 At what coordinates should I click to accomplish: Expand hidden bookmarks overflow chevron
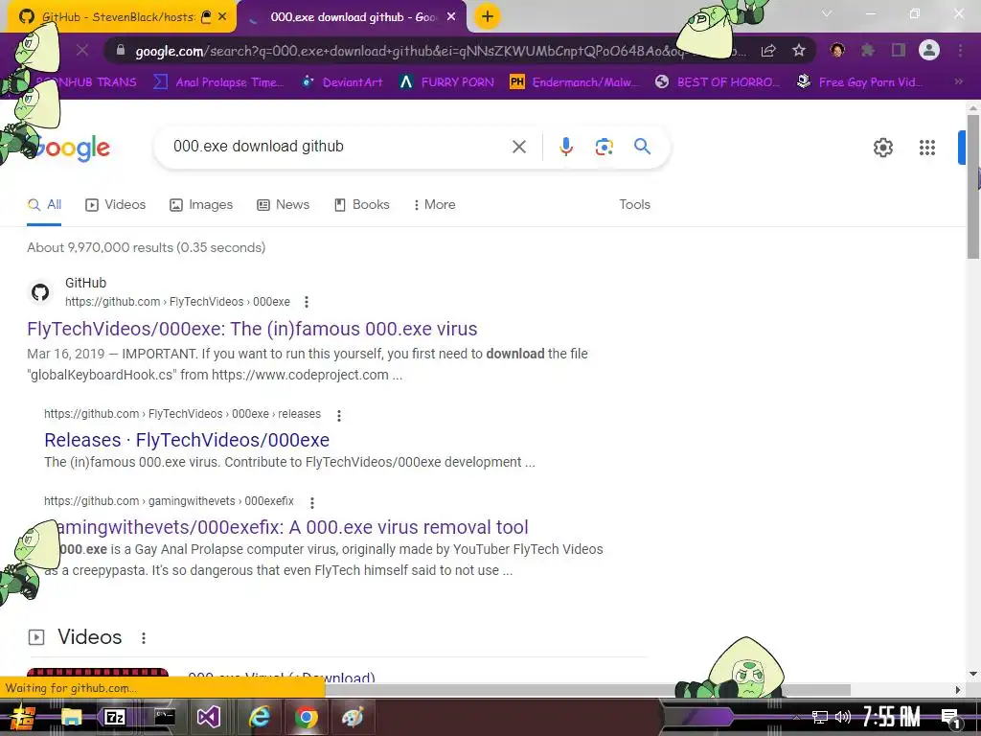[958, 81]
